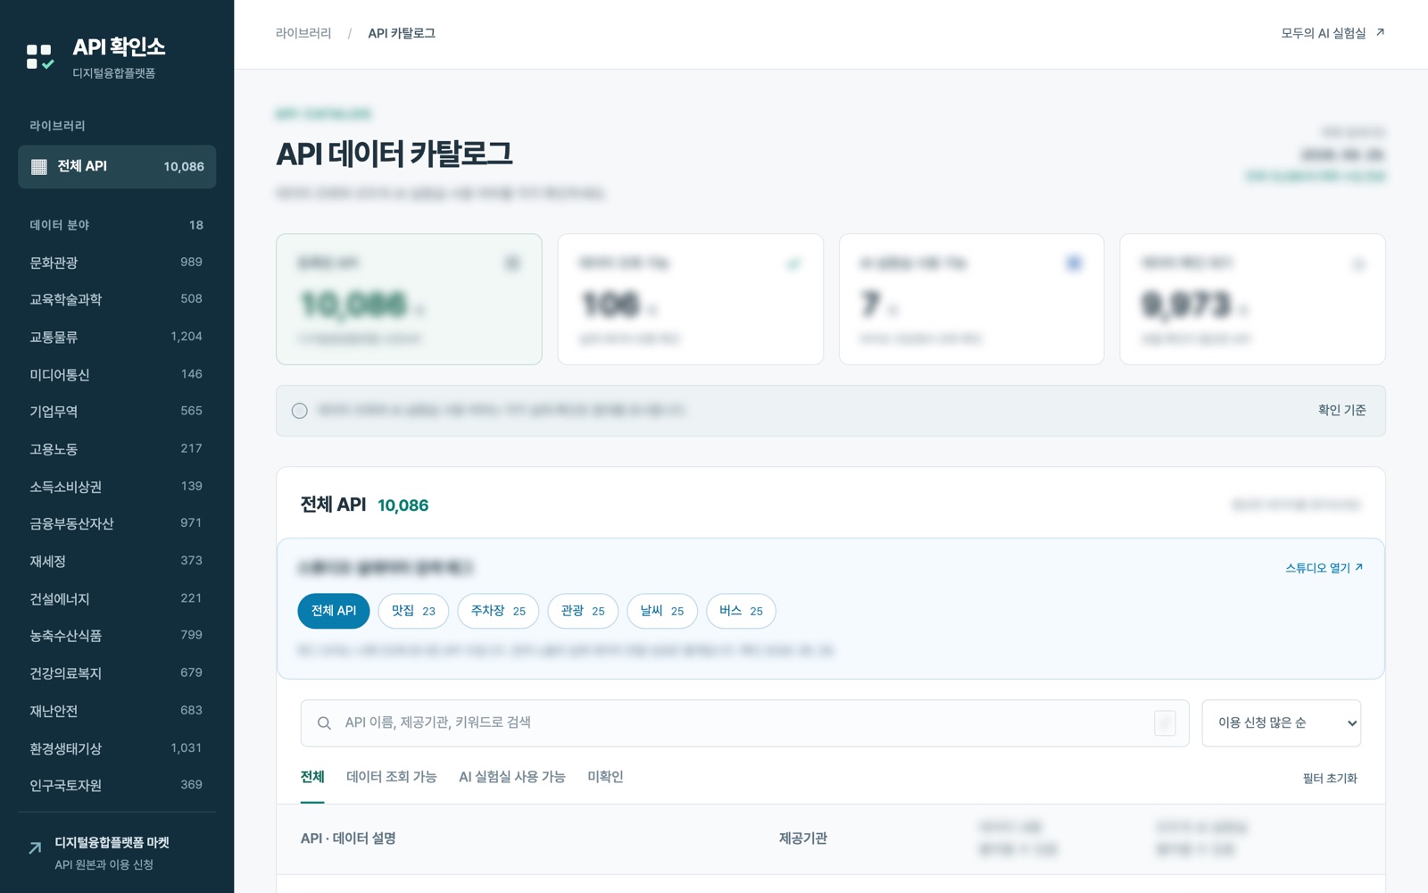Viewport: 1428px width, 893px height.
Task: Select the 환경생태기상 category
Action: coord(117,748)
